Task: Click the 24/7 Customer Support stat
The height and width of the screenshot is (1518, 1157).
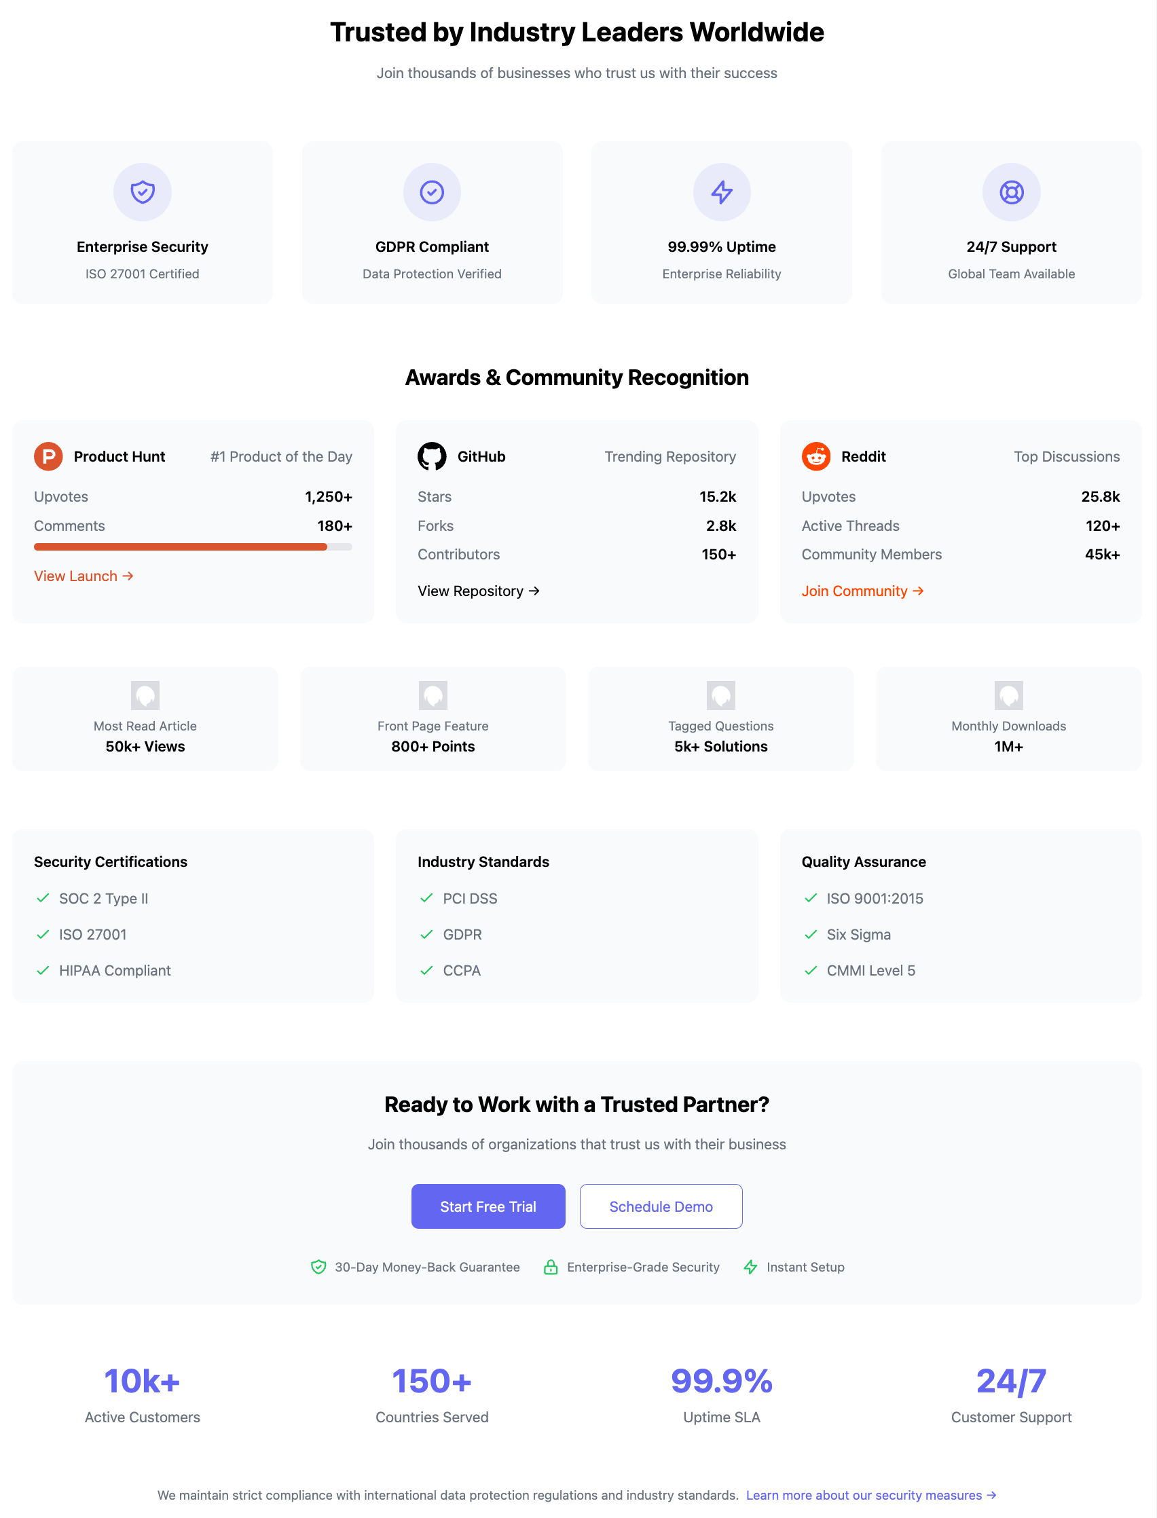Action: pyautogui.click(x=1011, y=1381)
